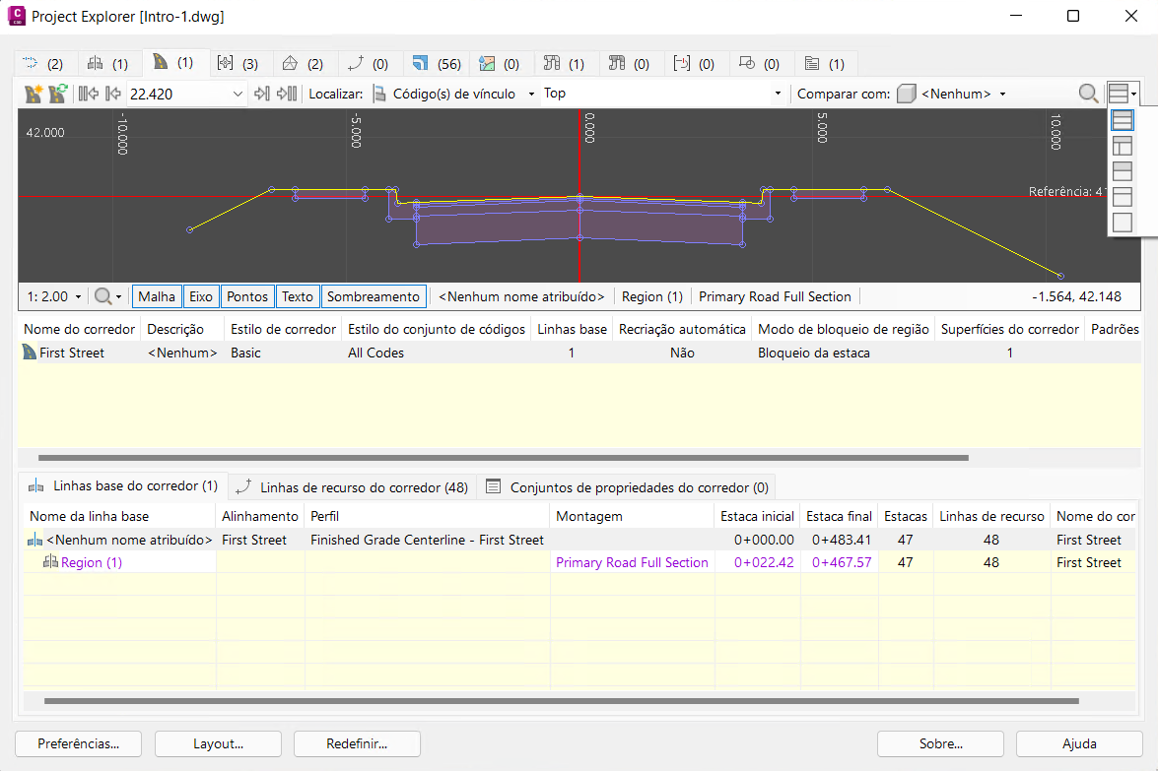1158x771 pixels.
Task: Toggle the Eixo axis display
Action: [x=201, y=296]
